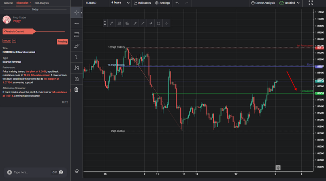This screenshot has height=181, width=326.
Task: Undo the last chart action
Action: [x=177, y=3]
